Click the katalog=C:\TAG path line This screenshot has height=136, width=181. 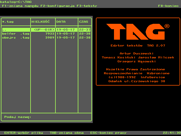tap(16, 2)
